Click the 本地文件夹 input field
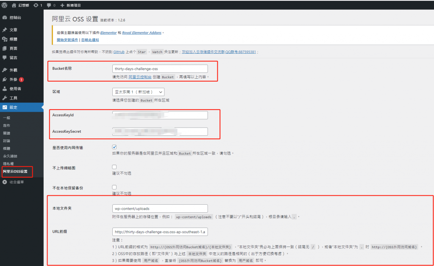434x266 pixels. [x=160, y=208]
